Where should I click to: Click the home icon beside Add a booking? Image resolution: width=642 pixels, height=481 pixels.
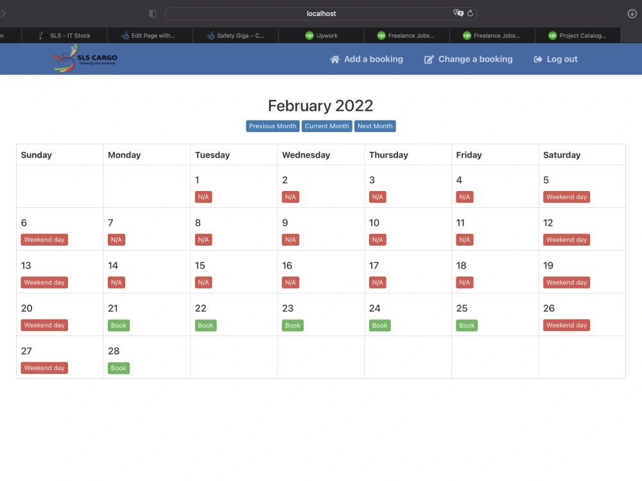[334, 59]
